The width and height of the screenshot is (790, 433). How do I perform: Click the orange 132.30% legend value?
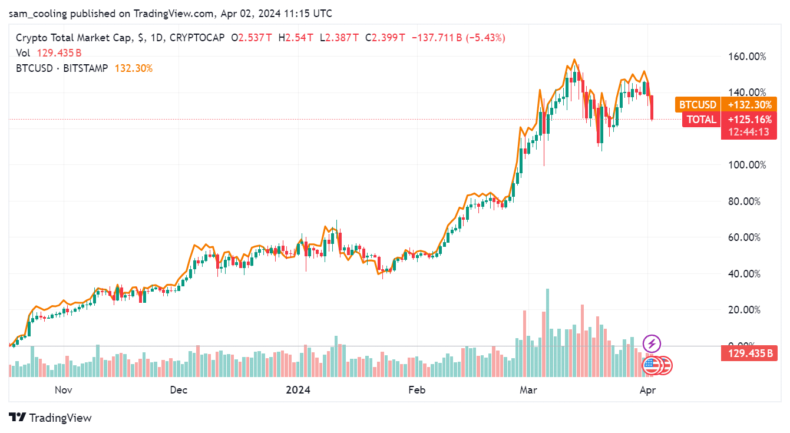(134, 68)
